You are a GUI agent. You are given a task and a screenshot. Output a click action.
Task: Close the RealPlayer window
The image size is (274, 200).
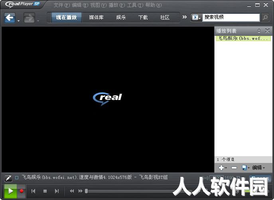266,5
